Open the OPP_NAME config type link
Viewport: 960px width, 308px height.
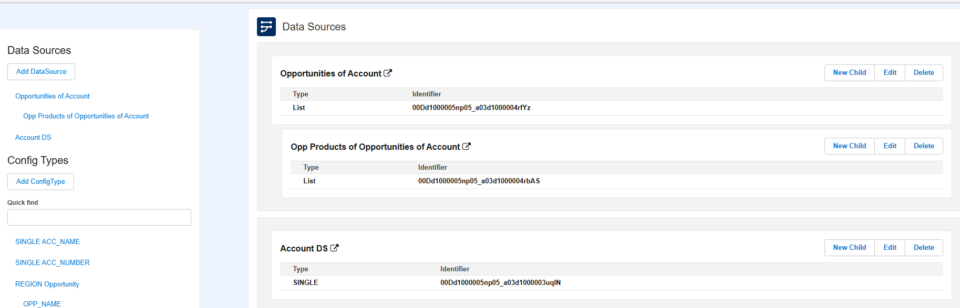(42, 304)
